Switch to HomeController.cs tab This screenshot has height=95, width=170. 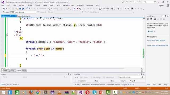click(24, 16)
